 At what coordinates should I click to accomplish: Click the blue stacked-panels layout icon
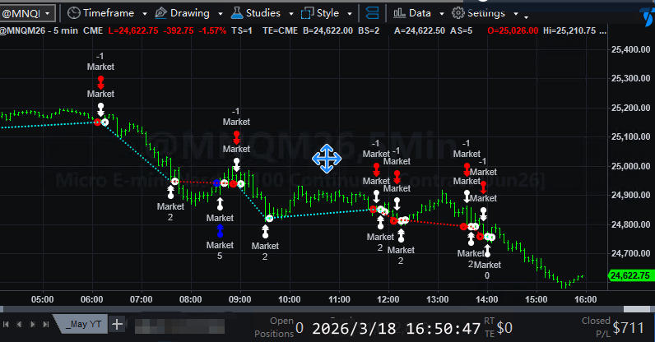372,13
